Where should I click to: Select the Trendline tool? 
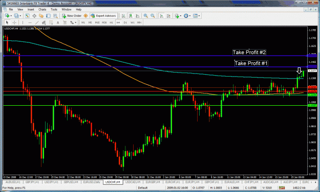(x=37, y=22)
